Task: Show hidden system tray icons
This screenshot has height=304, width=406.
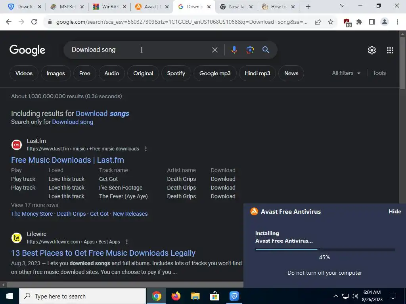Action: coord(335,296)
